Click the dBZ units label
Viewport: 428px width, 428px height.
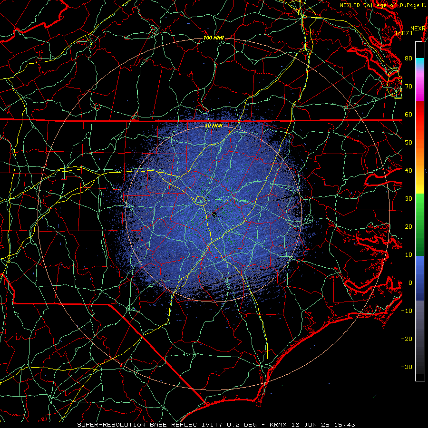pos(404,33)
